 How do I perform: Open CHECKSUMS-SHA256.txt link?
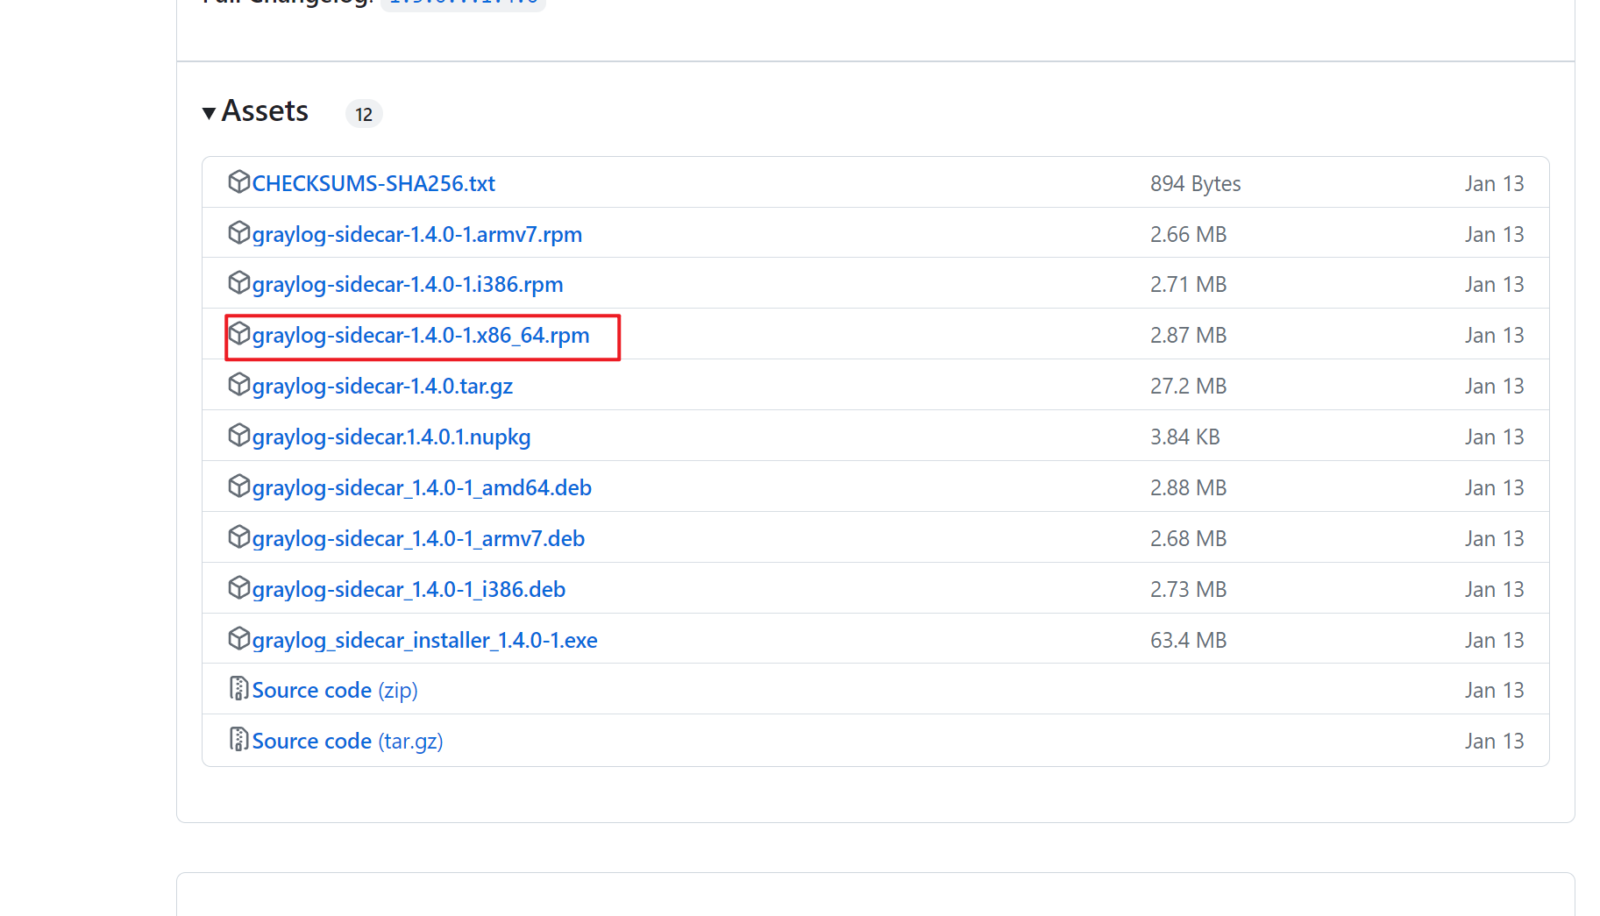373,183
